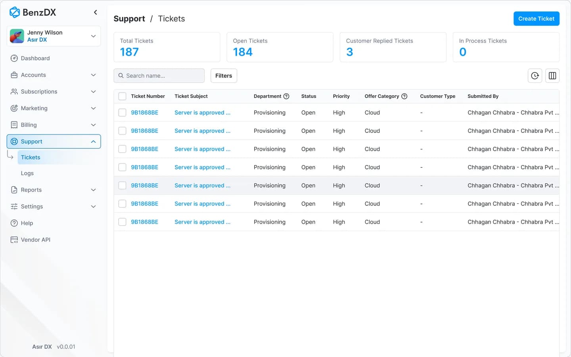Expand the Accounts menu chevron
Image resolution: width=571 pixels, height=357 pixels.
point(93,75)
